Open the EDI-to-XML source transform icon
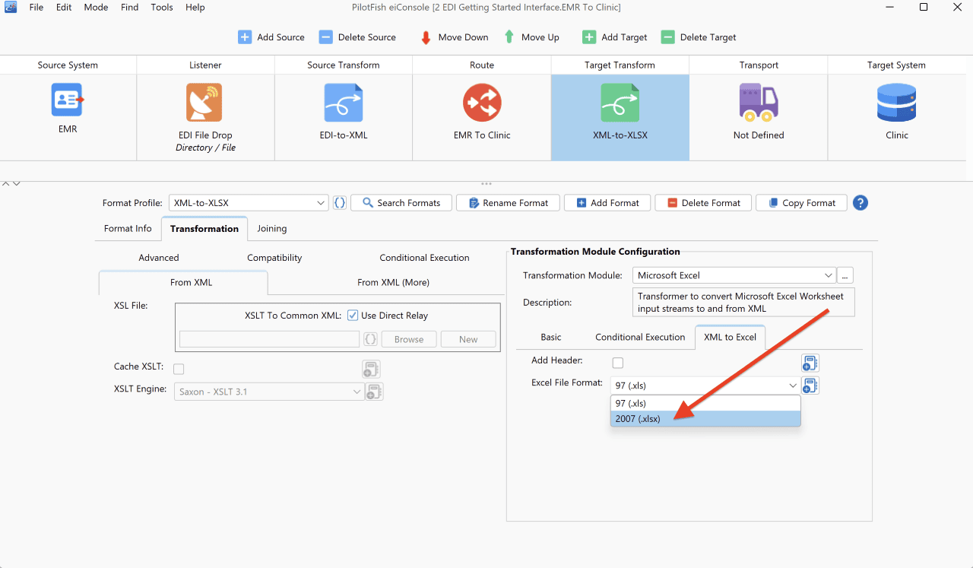The width and height of the screenshot is (973, 568). click(x=343, y=103)
